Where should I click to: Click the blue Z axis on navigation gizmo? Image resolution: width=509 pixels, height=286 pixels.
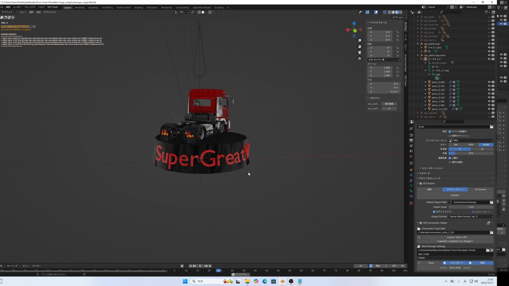click(x=354, y=23)
